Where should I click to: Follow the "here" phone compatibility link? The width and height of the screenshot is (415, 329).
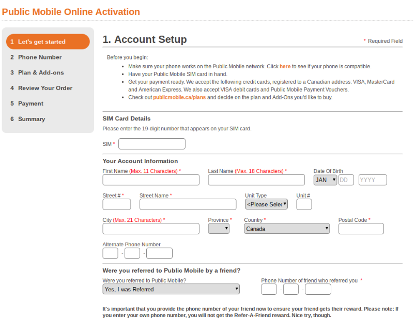[285, 67]
